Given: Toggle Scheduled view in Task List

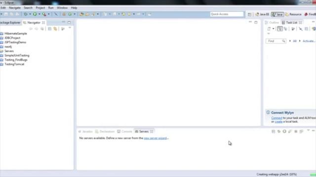Looking at the screenshot, I should pos(285,29).
